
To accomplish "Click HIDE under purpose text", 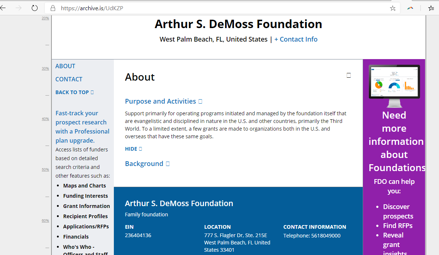I will 133,149.
